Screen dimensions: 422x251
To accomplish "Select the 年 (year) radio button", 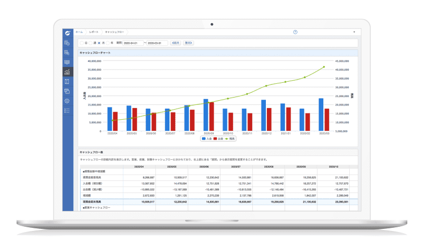I will [108, 43].
